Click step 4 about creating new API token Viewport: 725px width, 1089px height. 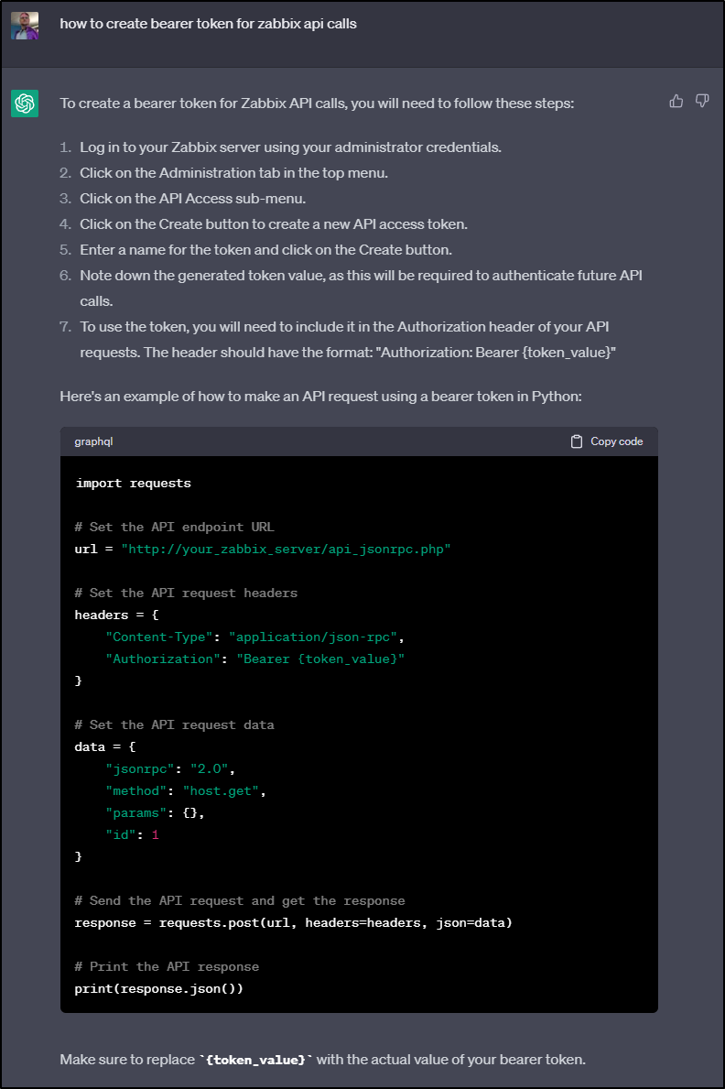tap(274, 224)
